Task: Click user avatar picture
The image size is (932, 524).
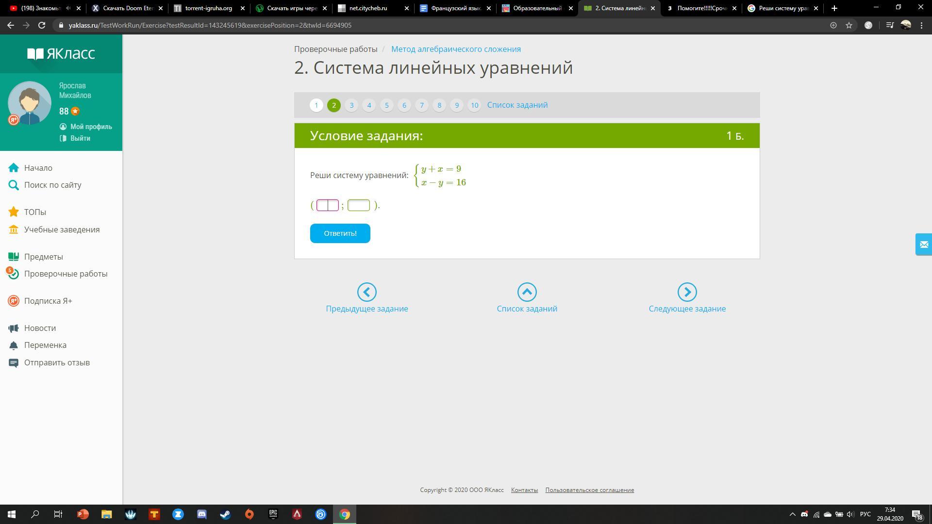Action: pyautogui.click(x=29, y=103)
